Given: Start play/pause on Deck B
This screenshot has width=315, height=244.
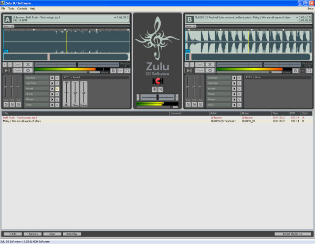Looking at the screenshot, I should [x=189, y=70].
